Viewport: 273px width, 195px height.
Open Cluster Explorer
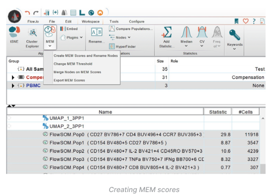click(x=32, y=38)
